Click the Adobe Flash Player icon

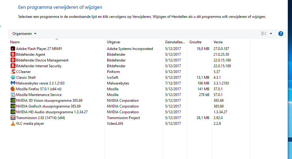coord(13,48)
